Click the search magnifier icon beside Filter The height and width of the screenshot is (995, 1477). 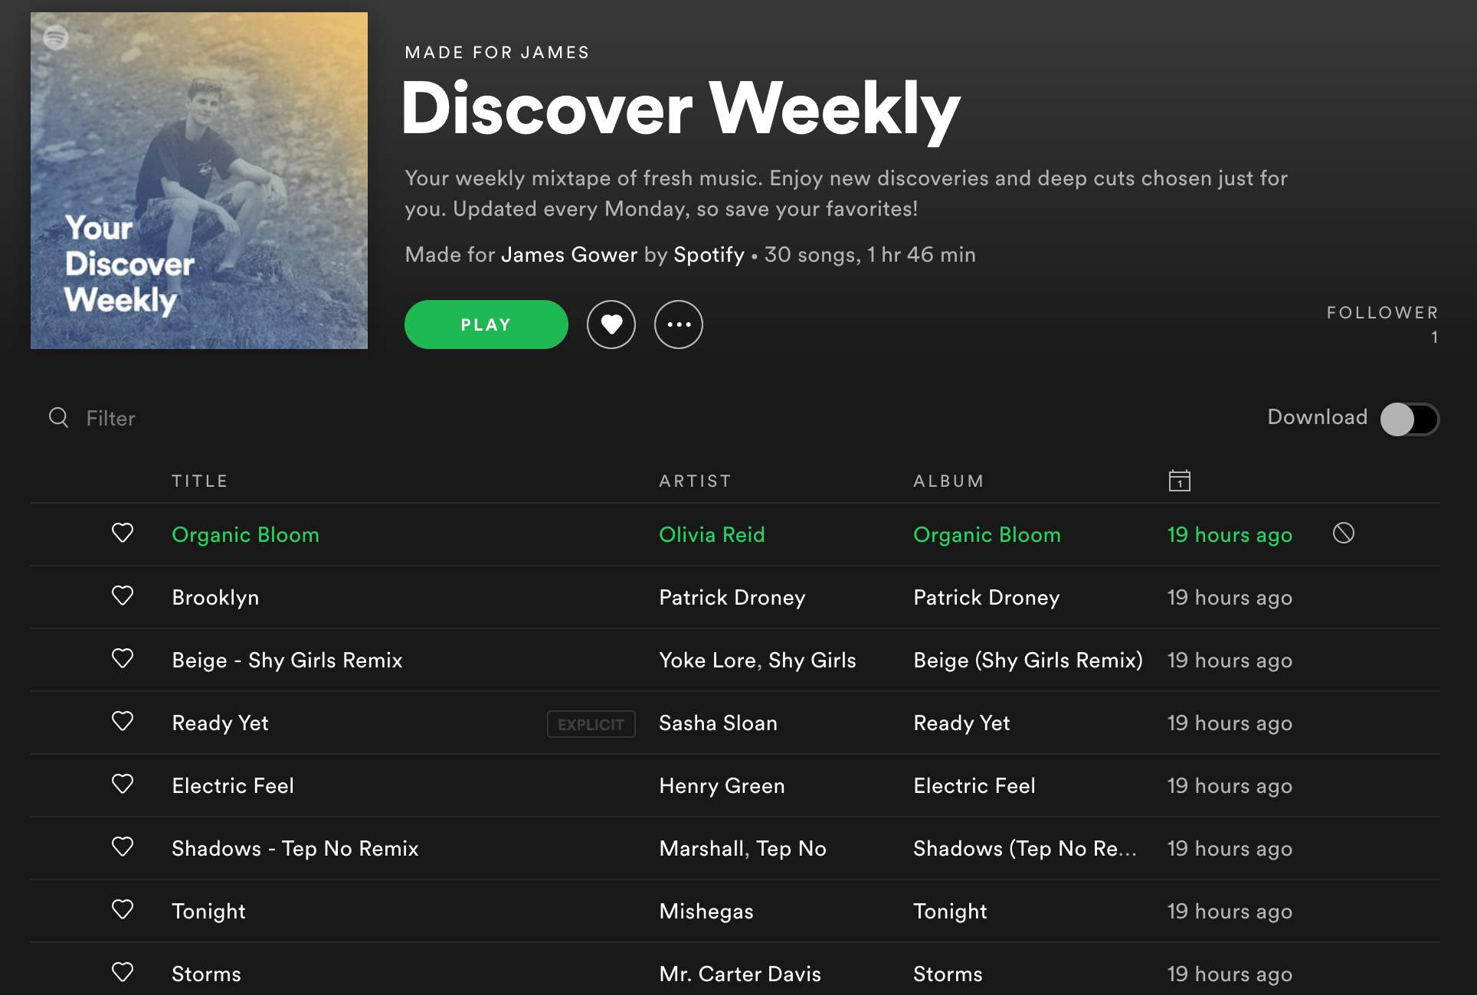(59, 417)
